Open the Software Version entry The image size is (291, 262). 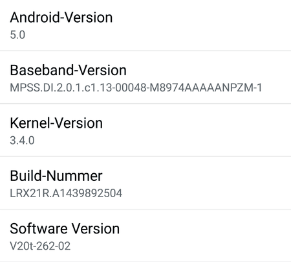(x=145, y=235)
